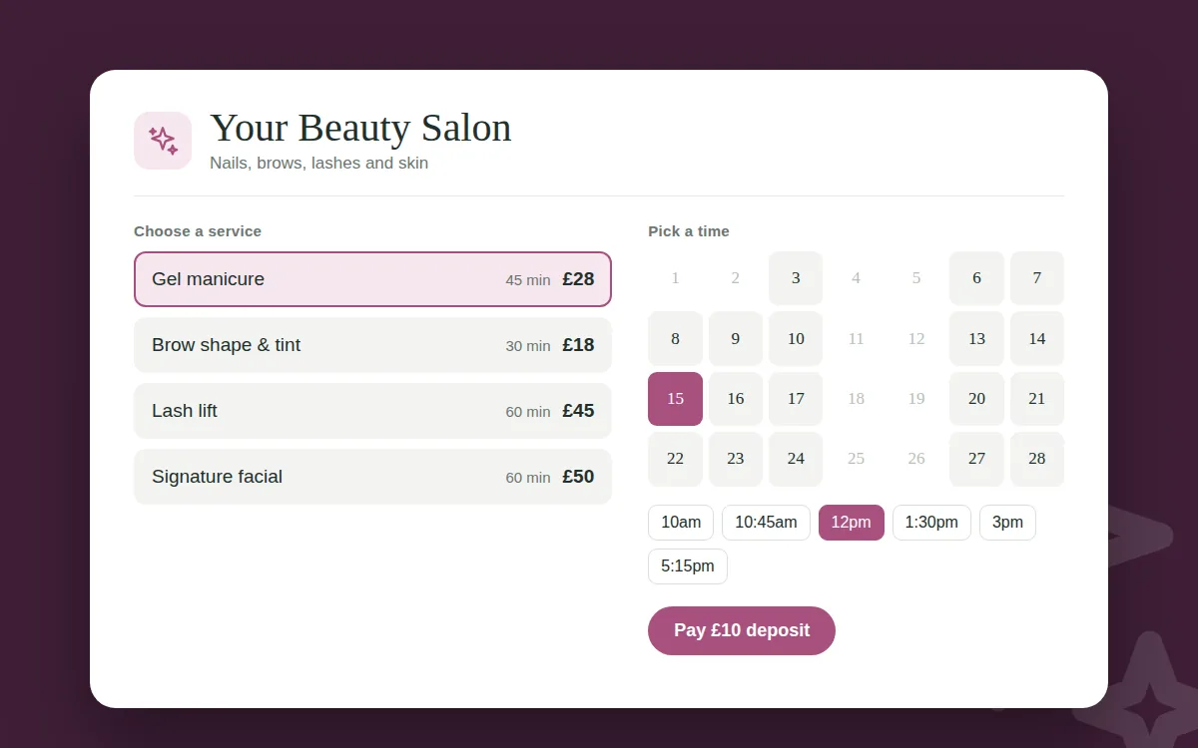1198x748 pixels.
Task: Click the £28 price
Action: pos(578,279)
